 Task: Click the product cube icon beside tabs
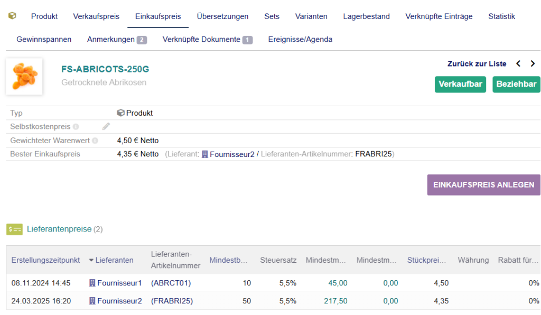tap(12, 16)
